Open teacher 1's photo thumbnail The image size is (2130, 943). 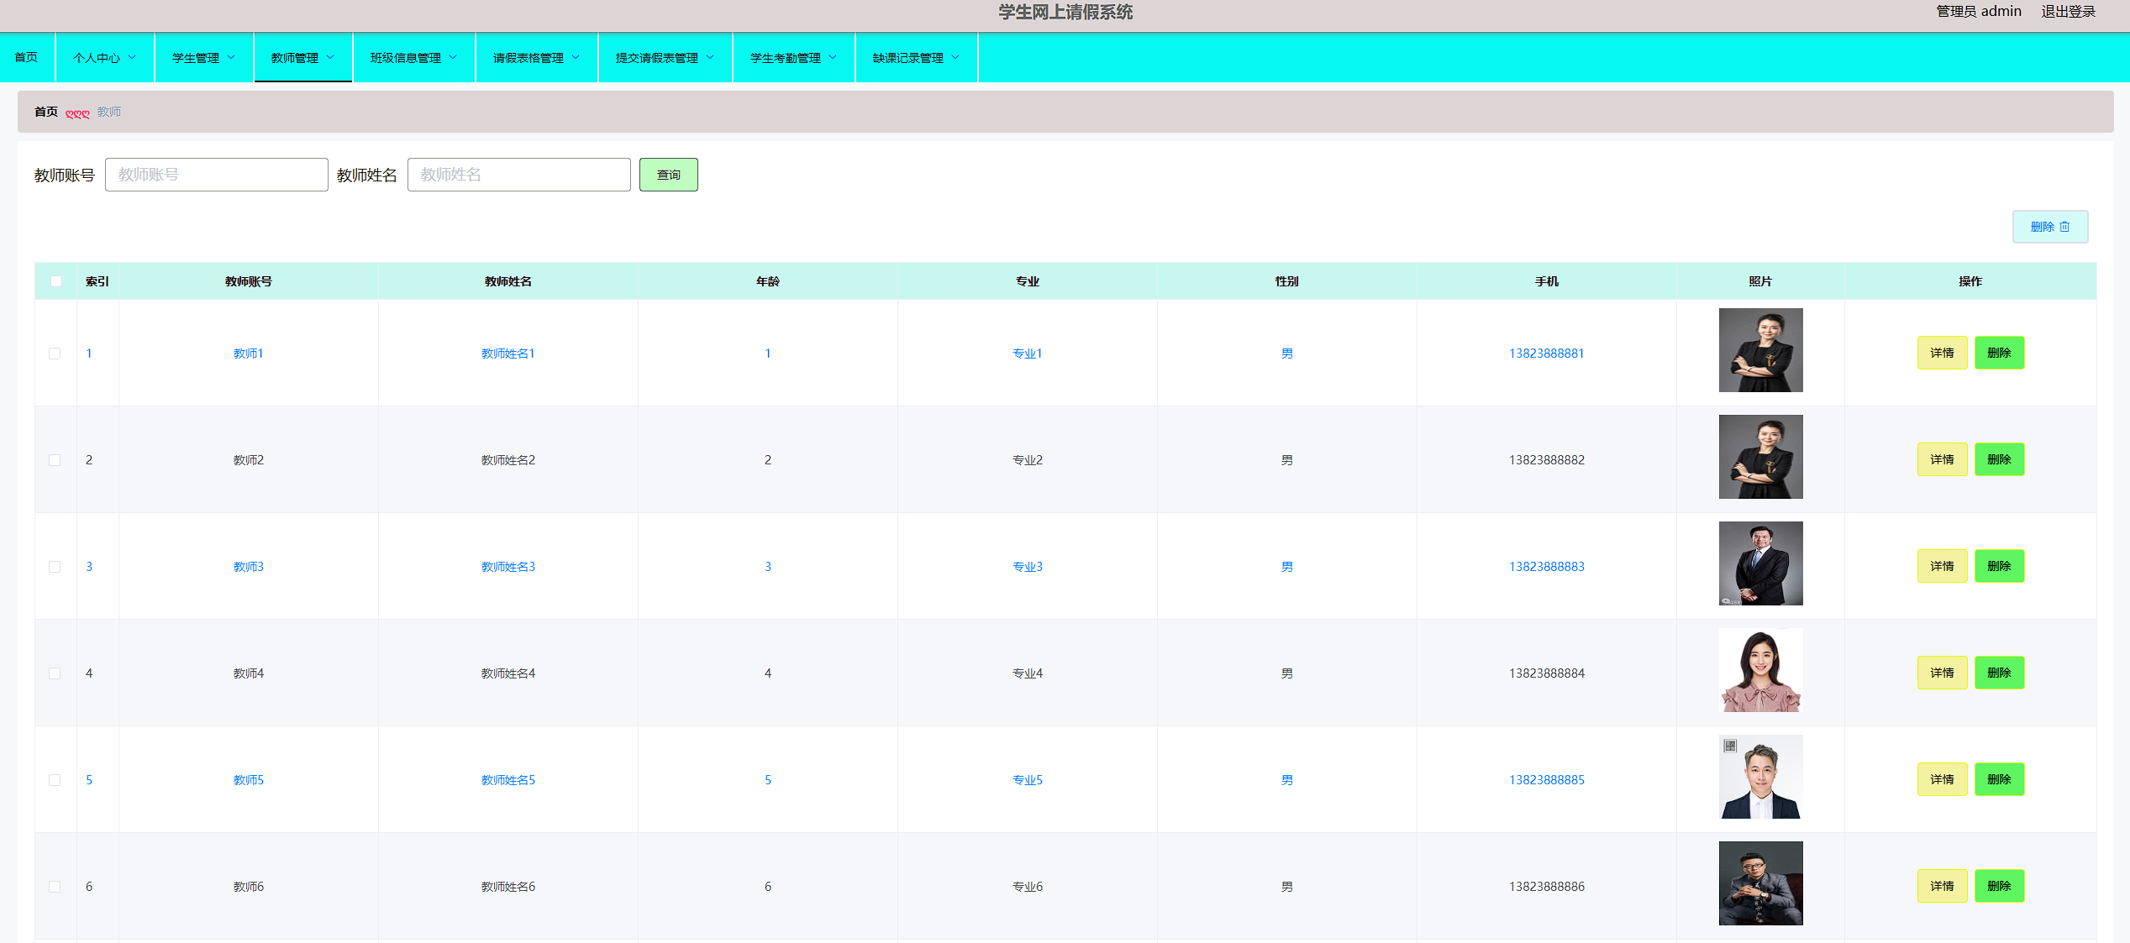[1760, 350]
